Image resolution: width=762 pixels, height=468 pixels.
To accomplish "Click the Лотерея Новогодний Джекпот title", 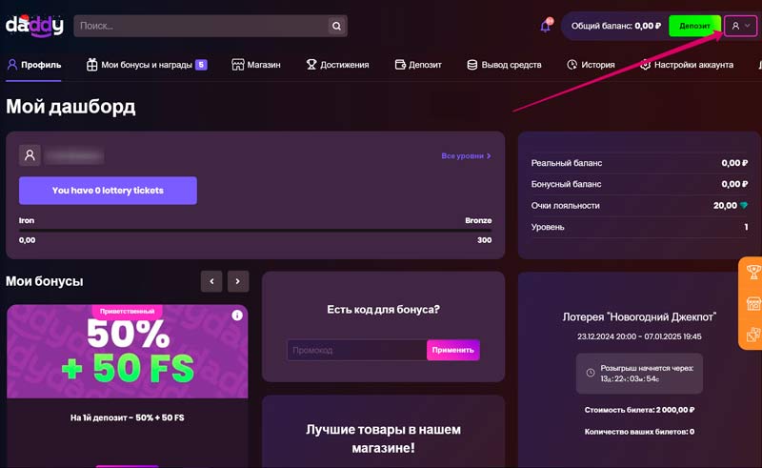I will 639,316.
